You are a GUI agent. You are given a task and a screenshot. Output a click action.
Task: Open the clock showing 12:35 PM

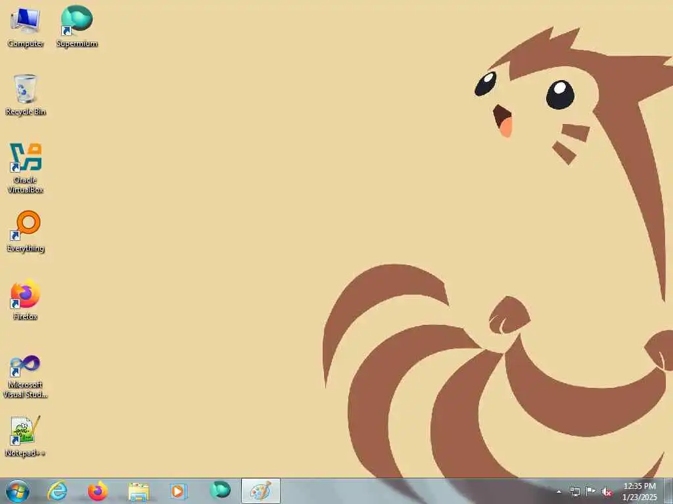[639, 492]
